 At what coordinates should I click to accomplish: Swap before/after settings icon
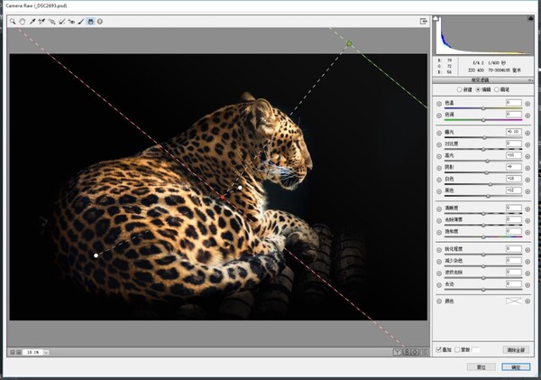(407, 352)
